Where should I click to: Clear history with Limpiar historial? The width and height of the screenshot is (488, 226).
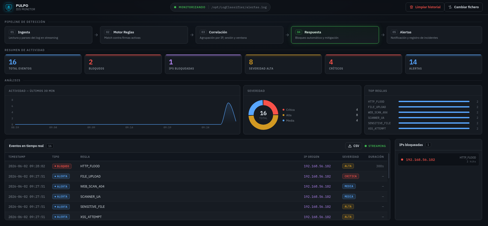click(x=425, y=7)
